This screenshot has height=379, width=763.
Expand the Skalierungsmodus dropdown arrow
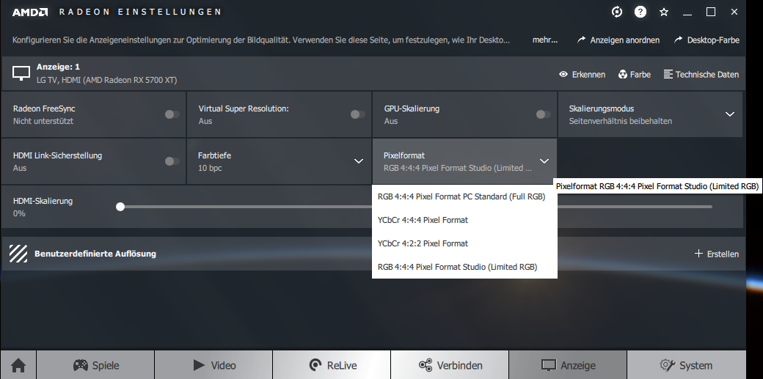click(x=730, y=114)
